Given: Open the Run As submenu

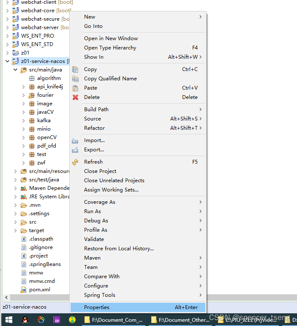Looking at the screenshot, I should pos(138,211).
